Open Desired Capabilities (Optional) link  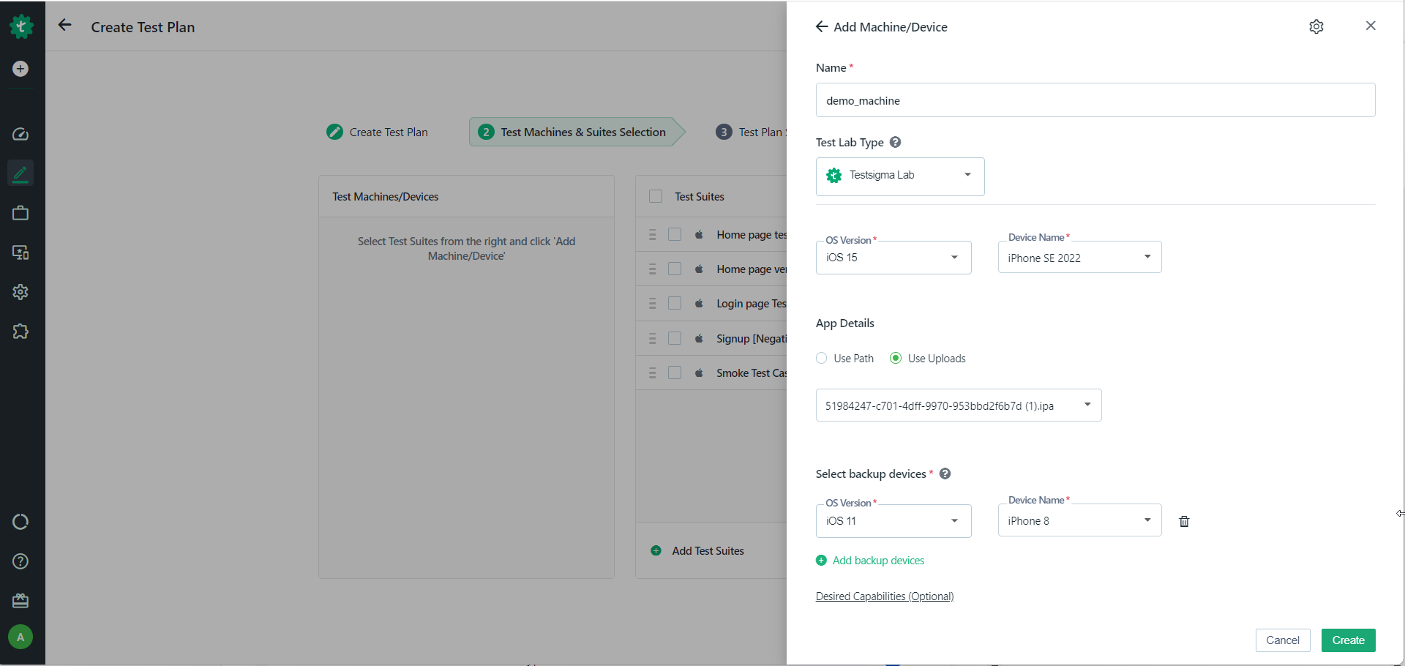point(885,596)
